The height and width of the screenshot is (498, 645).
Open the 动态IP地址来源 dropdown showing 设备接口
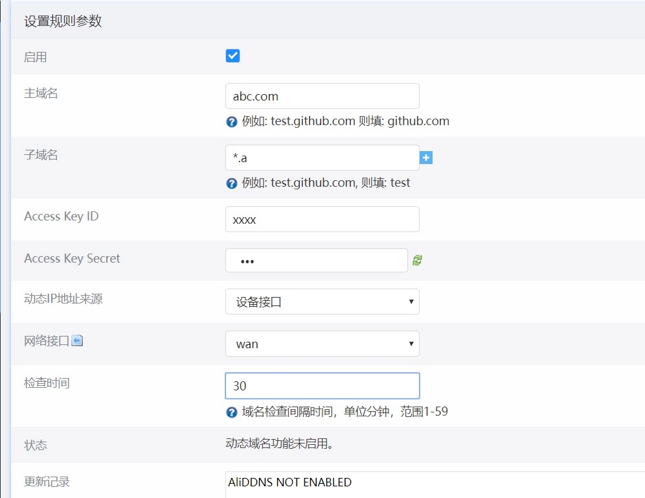322,302
